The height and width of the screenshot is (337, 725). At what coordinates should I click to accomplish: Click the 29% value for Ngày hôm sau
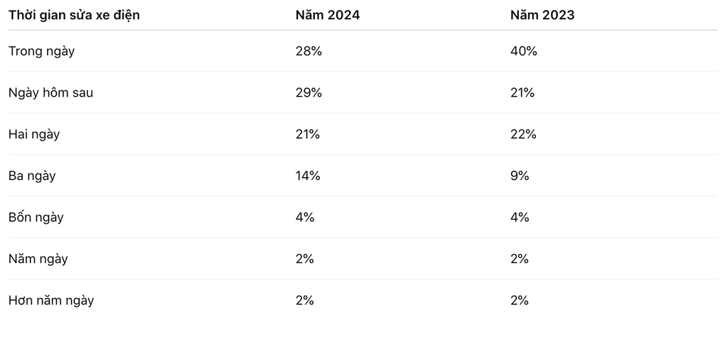(x=308, y=93)
